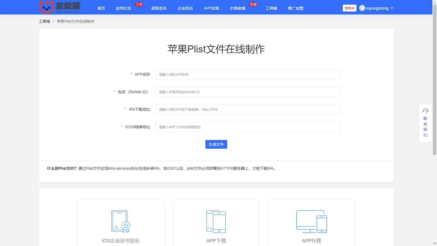The height and width of the screenshot is (246, 437).
Task: Click the iOS企业证书签名 certificate icon
Action: point(120,221)
